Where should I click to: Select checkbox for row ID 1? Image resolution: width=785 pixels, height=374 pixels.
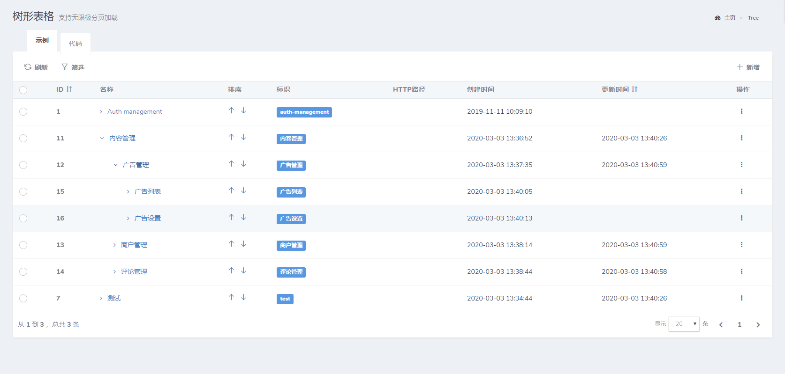[23, 111]
